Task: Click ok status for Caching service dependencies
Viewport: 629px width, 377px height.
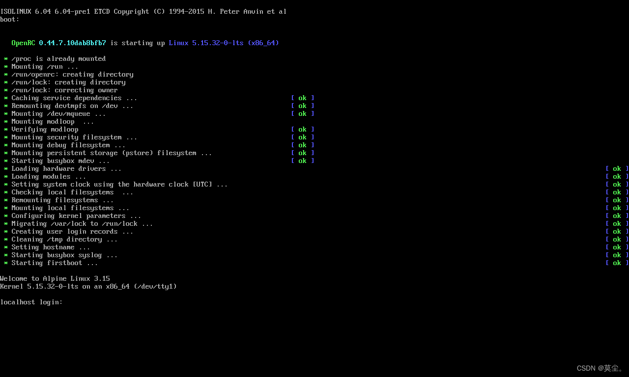Action: [303, 98]
